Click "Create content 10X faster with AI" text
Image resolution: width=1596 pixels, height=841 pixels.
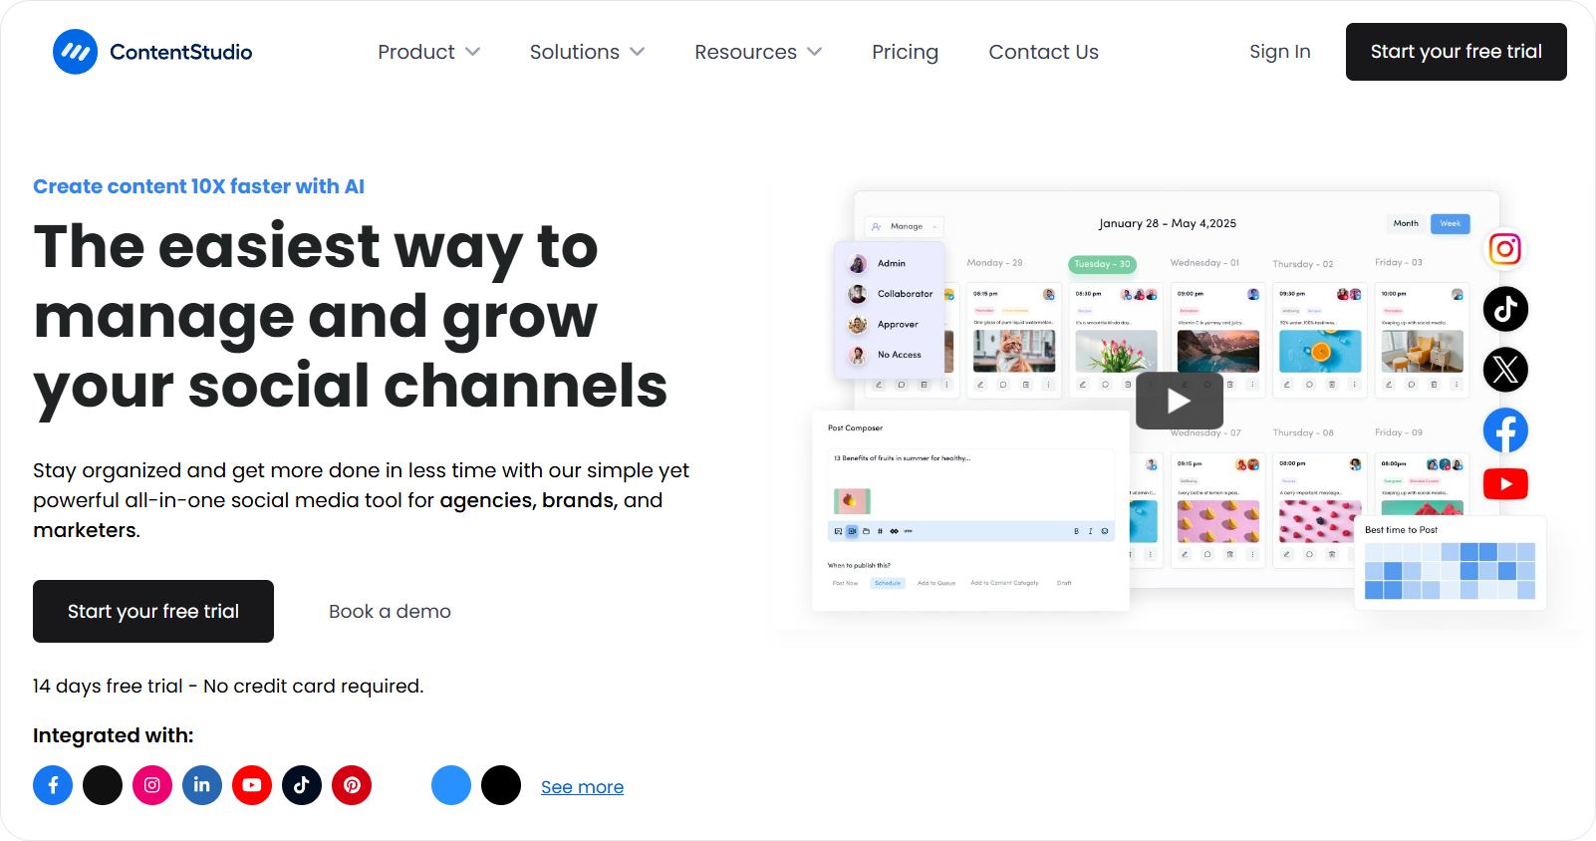pyautogui.click(x=198, y=186)
